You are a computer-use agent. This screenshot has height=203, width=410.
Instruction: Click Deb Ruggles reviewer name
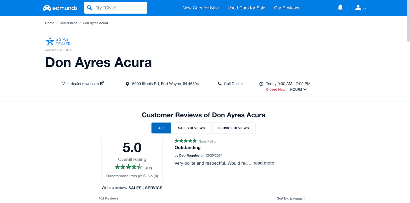coord(189,155)
